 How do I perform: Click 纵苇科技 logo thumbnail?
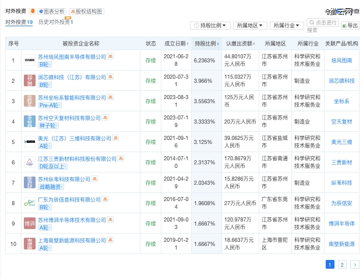30,182
